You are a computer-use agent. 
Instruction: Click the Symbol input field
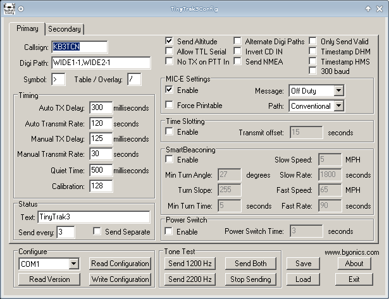(x=58, y=80)
